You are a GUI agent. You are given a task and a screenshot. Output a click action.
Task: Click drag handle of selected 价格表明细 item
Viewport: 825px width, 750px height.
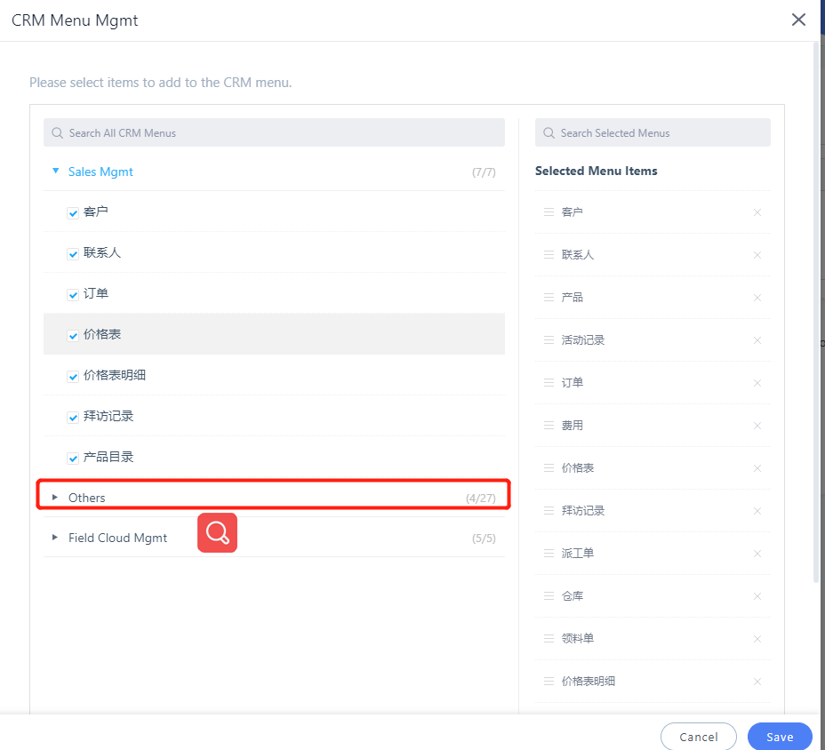(x=549, y=681)
